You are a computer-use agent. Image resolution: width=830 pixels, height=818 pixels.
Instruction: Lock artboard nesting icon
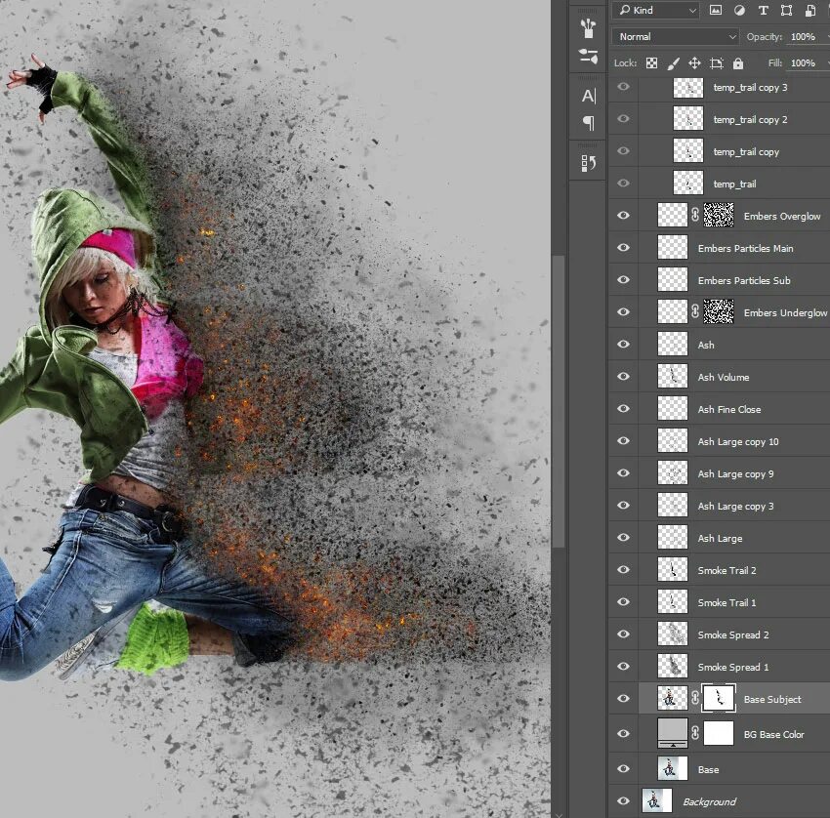(x=716, y=63)
